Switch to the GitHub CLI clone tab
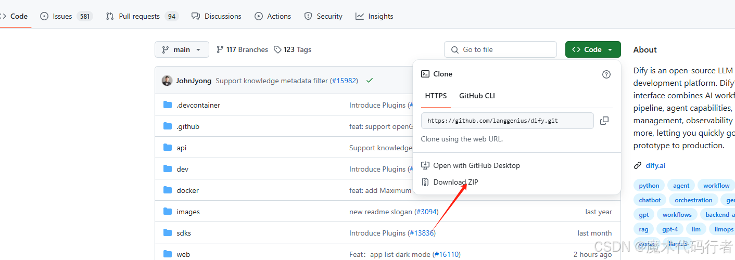This screenshot has height=260, width=735. coord(477,96)
